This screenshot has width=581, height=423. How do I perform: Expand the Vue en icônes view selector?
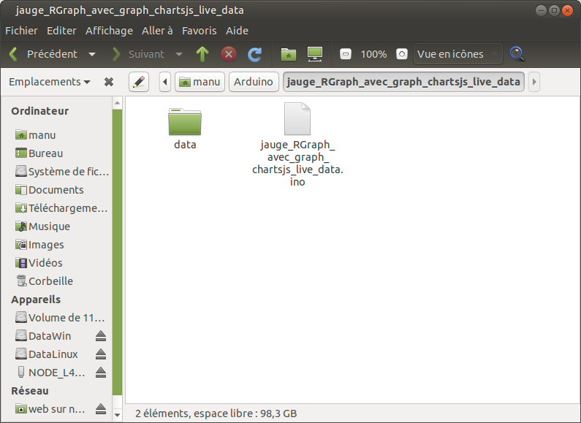(457, 54)
